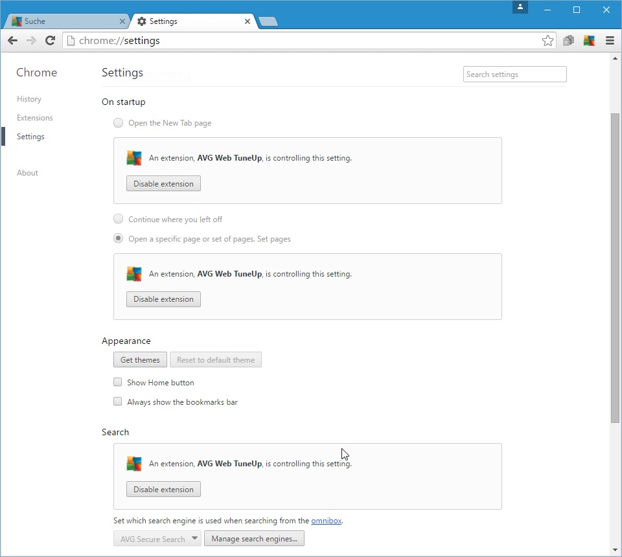Open a new tab with the blank tab button
Viewport: 622px width, 557px height.
[x=268, y=21]
